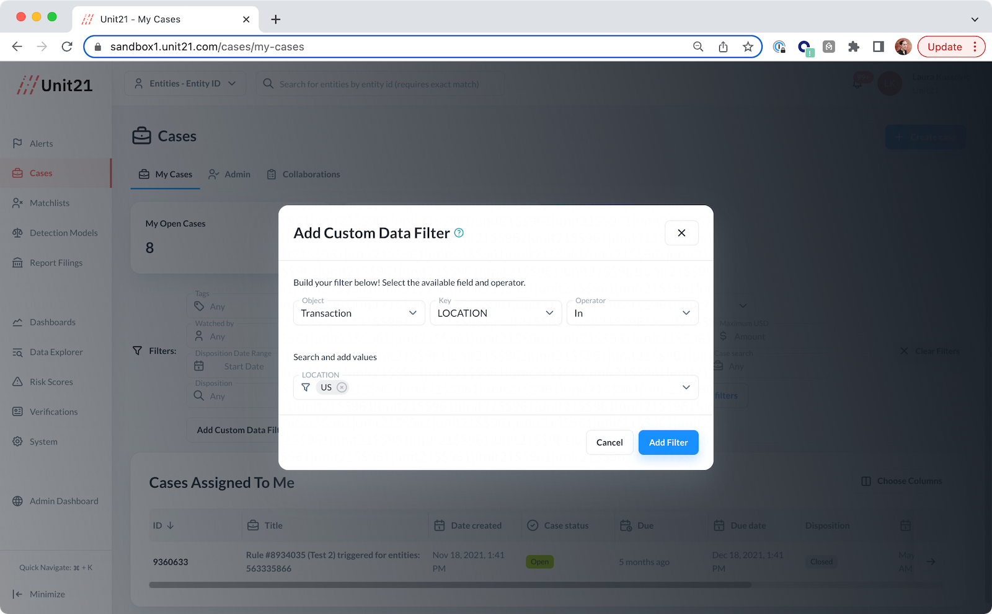992x614 pixels.
Task: Open the Key dropdown showing LOCATION
Action: coord(495,313)
